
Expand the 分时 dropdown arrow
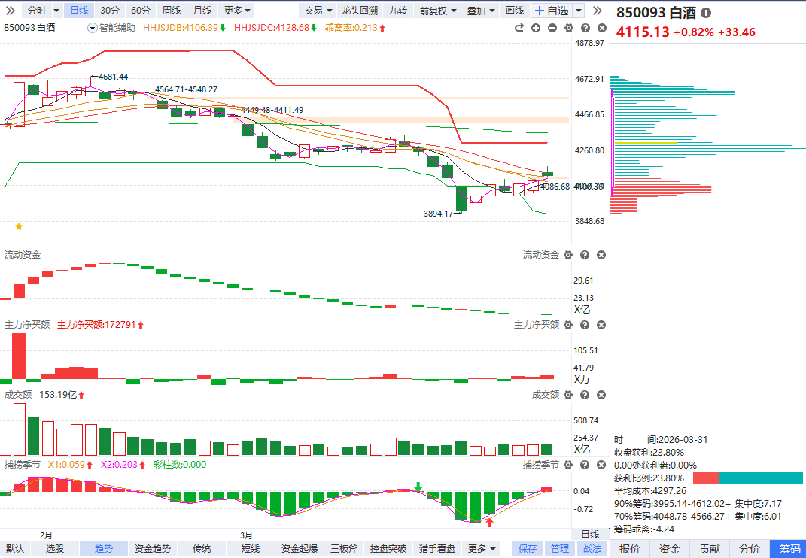click(x=56, y=11)
